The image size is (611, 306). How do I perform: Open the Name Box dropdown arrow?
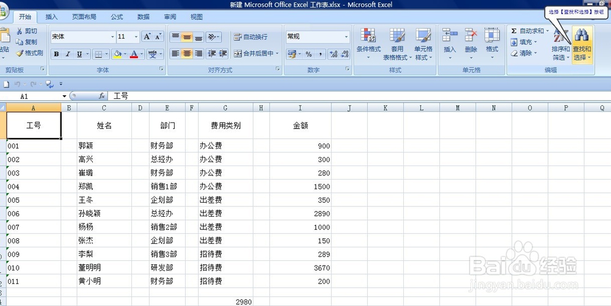64,96
